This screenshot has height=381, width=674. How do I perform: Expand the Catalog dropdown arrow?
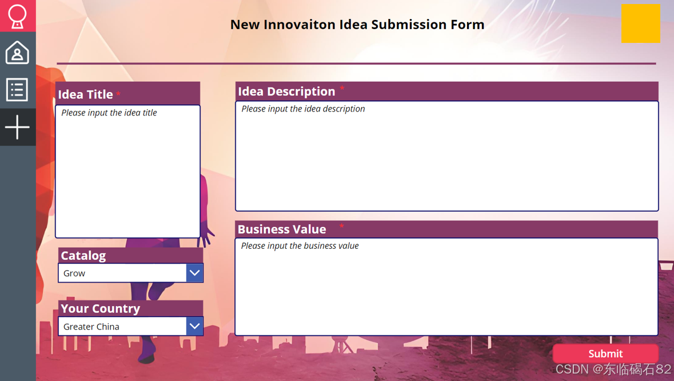[195, 273]
